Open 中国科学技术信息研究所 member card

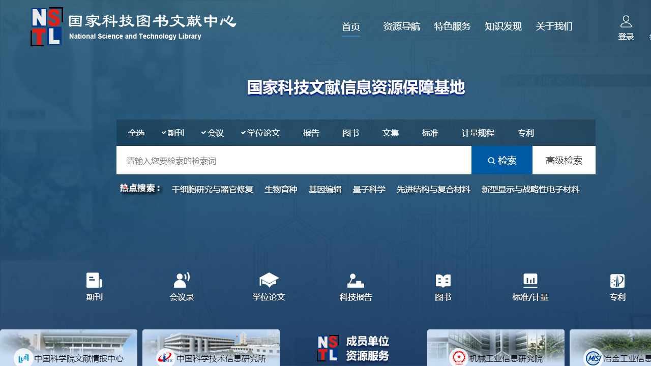[x=211, y=348]
